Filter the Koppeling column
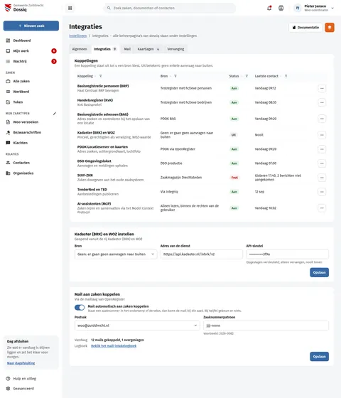Image resolution: width=341 pixels, height=398 pixels. [100, 76]
